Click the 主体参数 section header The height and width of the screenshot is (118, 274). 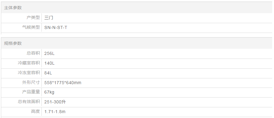click(x=13, y=8)
